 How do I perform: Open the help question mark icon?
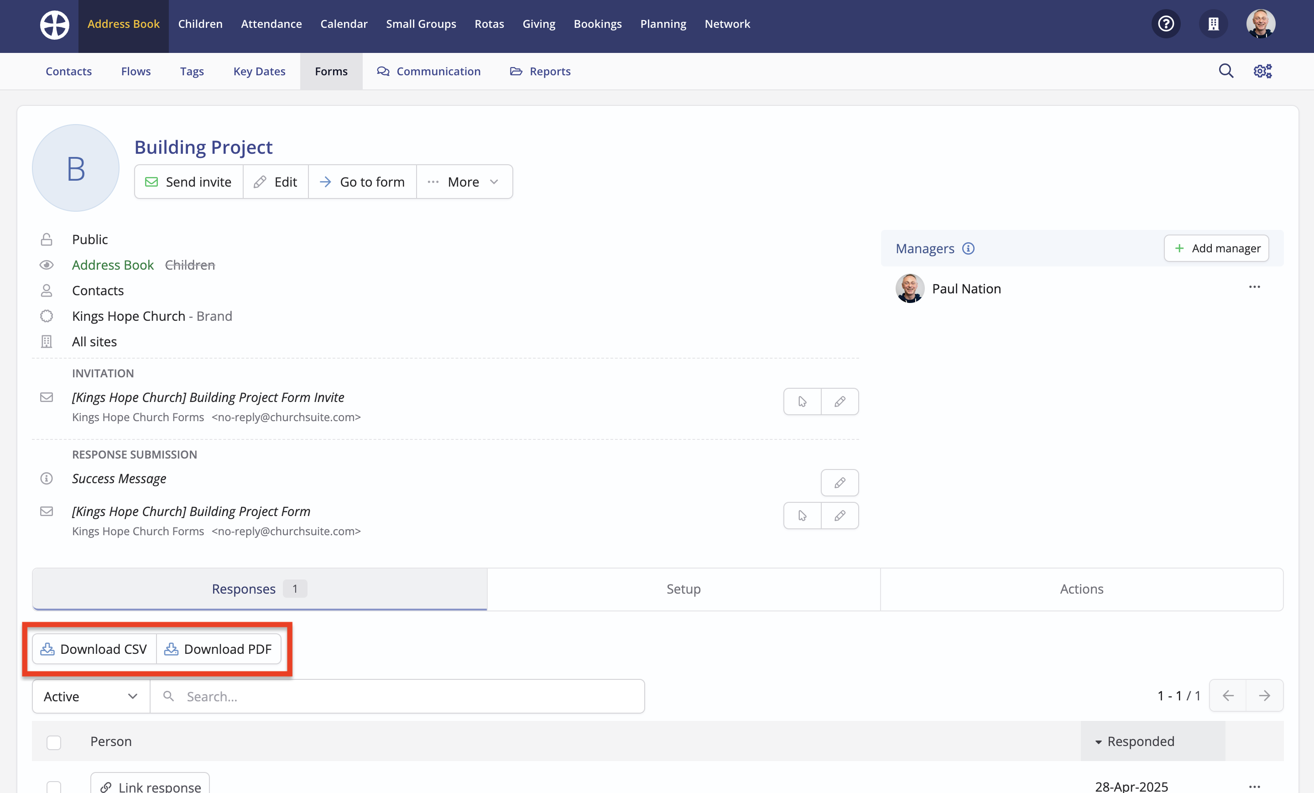[x=1166, y=24]
